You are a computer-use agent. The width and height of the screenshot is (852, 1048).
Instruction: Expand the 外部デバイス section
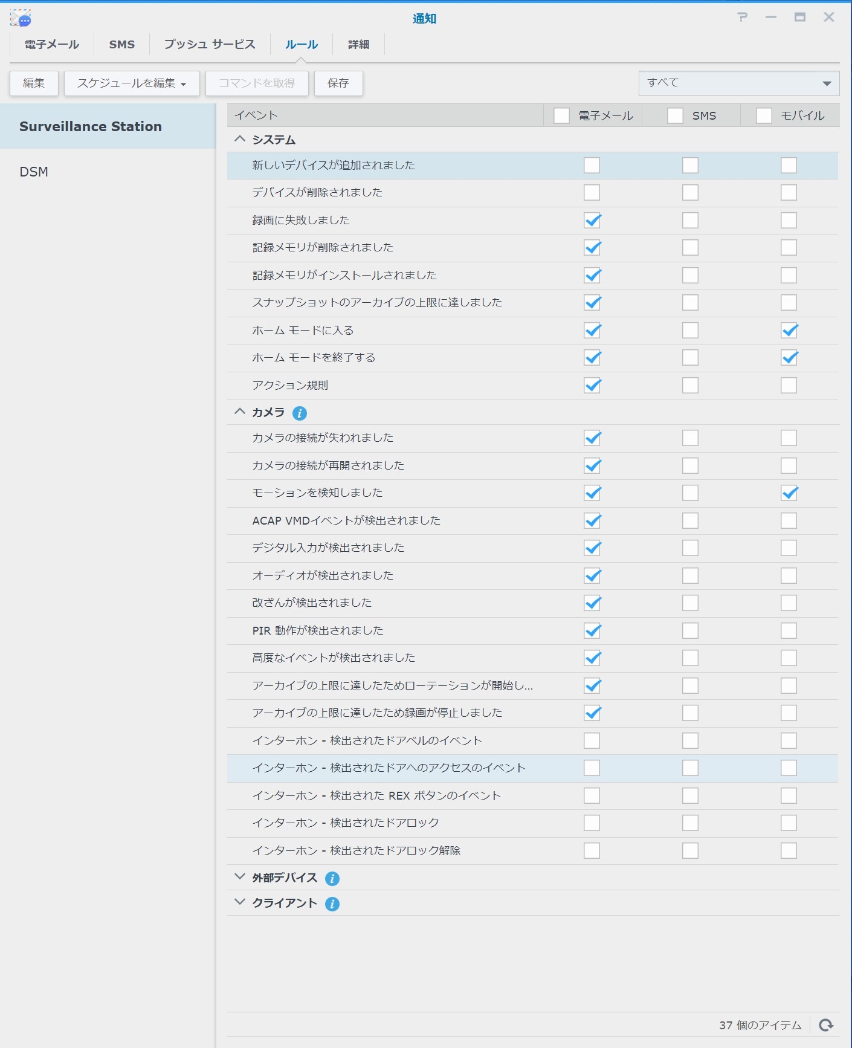pyautogui.click(x=240, y=877)
